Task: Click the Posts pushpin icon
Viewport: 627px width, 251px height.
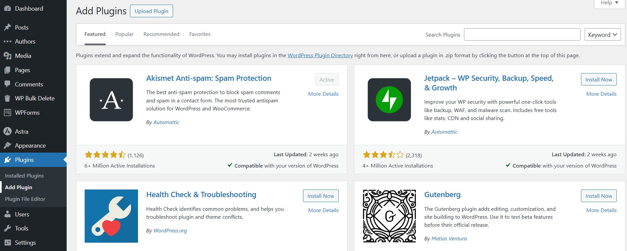Action: [7, 27]
